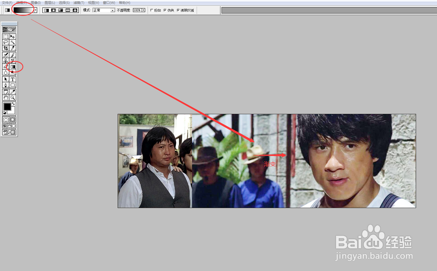
Task: Select the Rectangular Marquee tool
Action: [x=6, y=37]
